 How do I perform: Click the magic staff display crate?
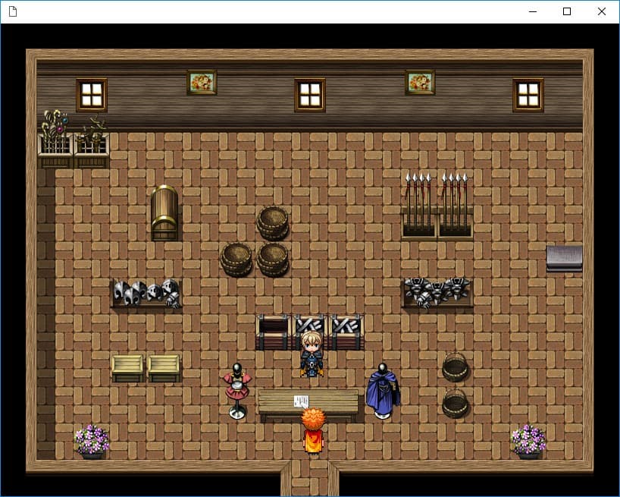click(x=55, y=139)
